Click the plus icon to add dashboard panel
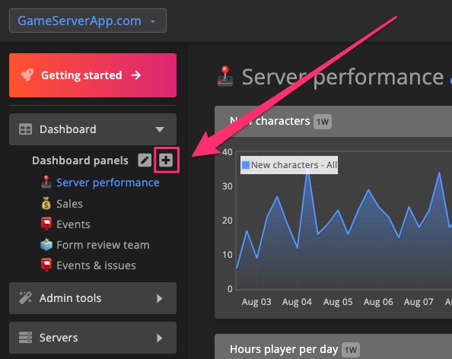This screenshot has width=452, height=359. tap(166, 160)
